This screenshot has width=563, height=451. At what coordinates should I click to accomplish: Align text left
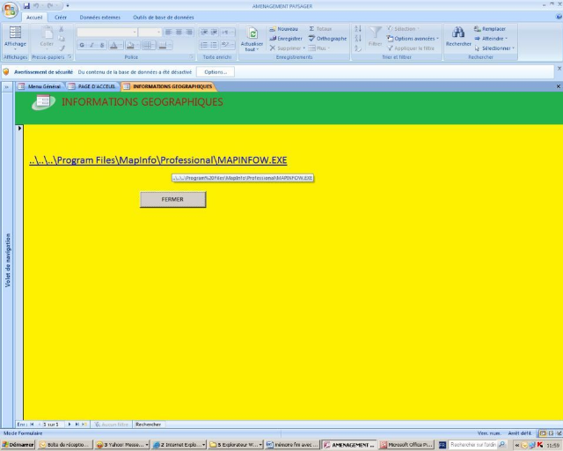[x=168, y=32]
